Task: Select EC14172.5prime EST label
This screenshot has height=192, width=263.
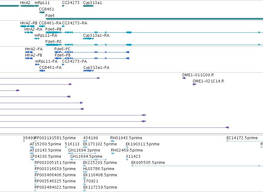Action: [242, 138]
